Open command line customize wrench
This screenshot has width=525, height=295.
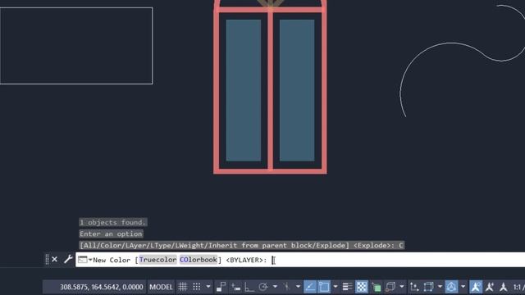coord(68,259)
